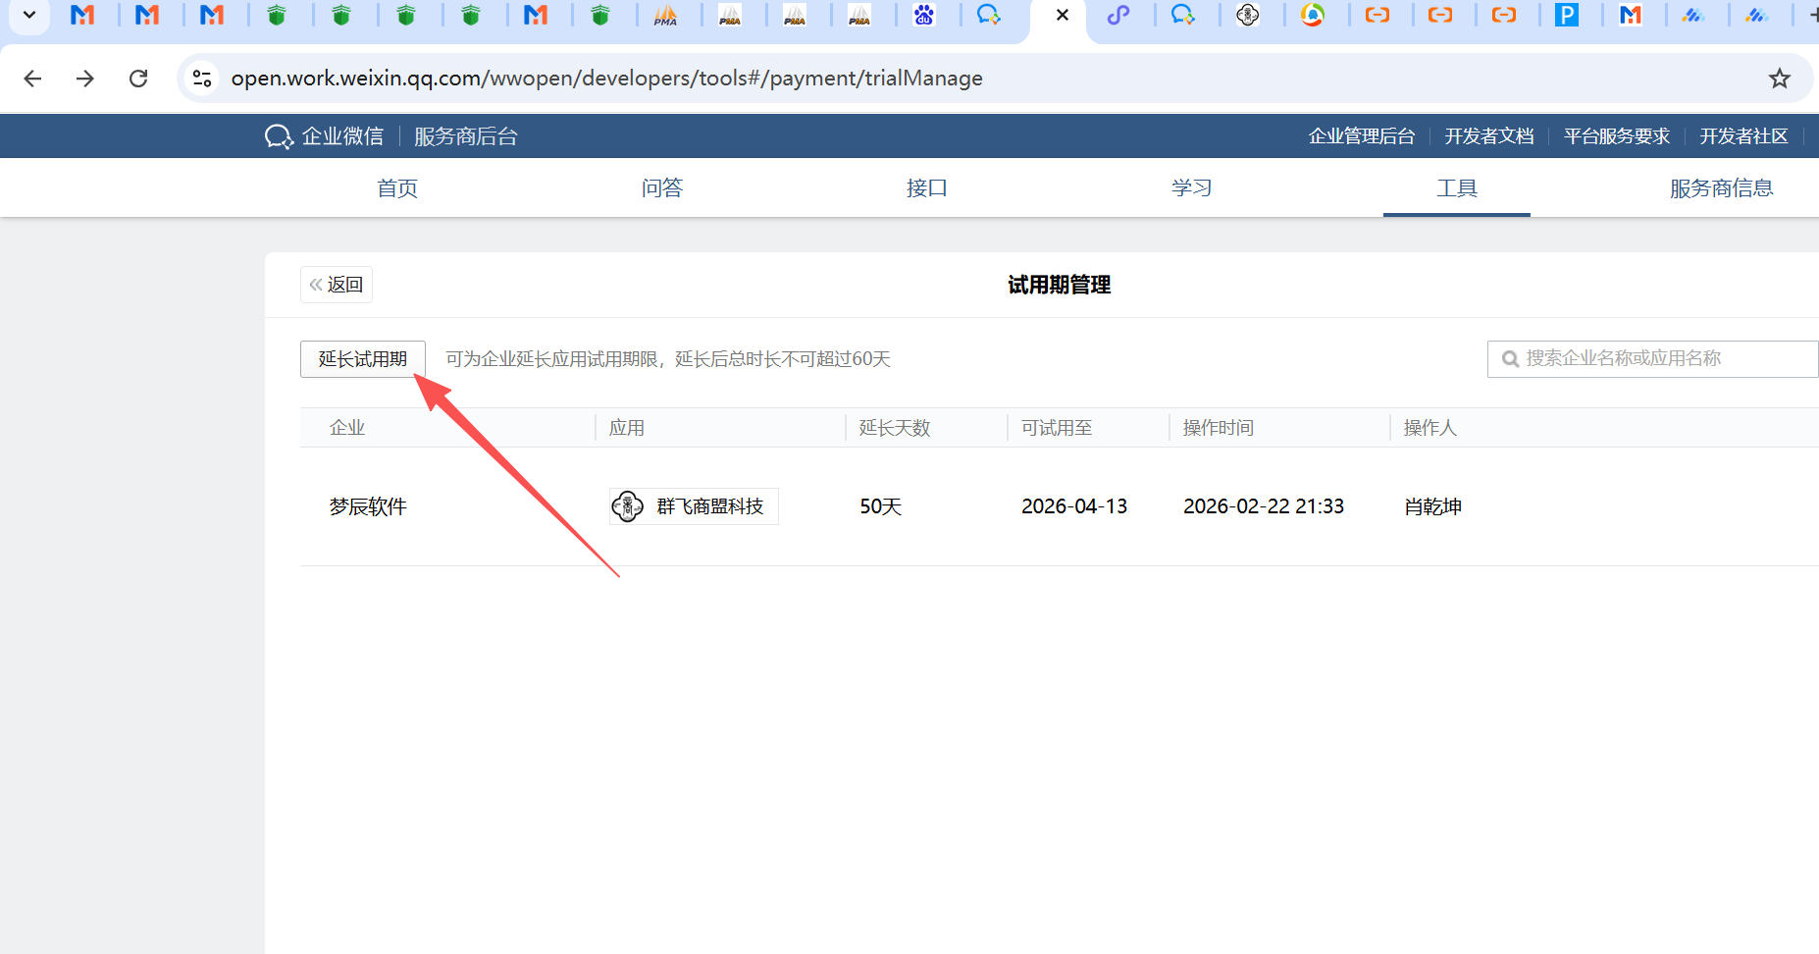This screenshot has width=1819, height=954.
Task: Switch to the Baidu paw tab
Action: (x=924, y=16)
